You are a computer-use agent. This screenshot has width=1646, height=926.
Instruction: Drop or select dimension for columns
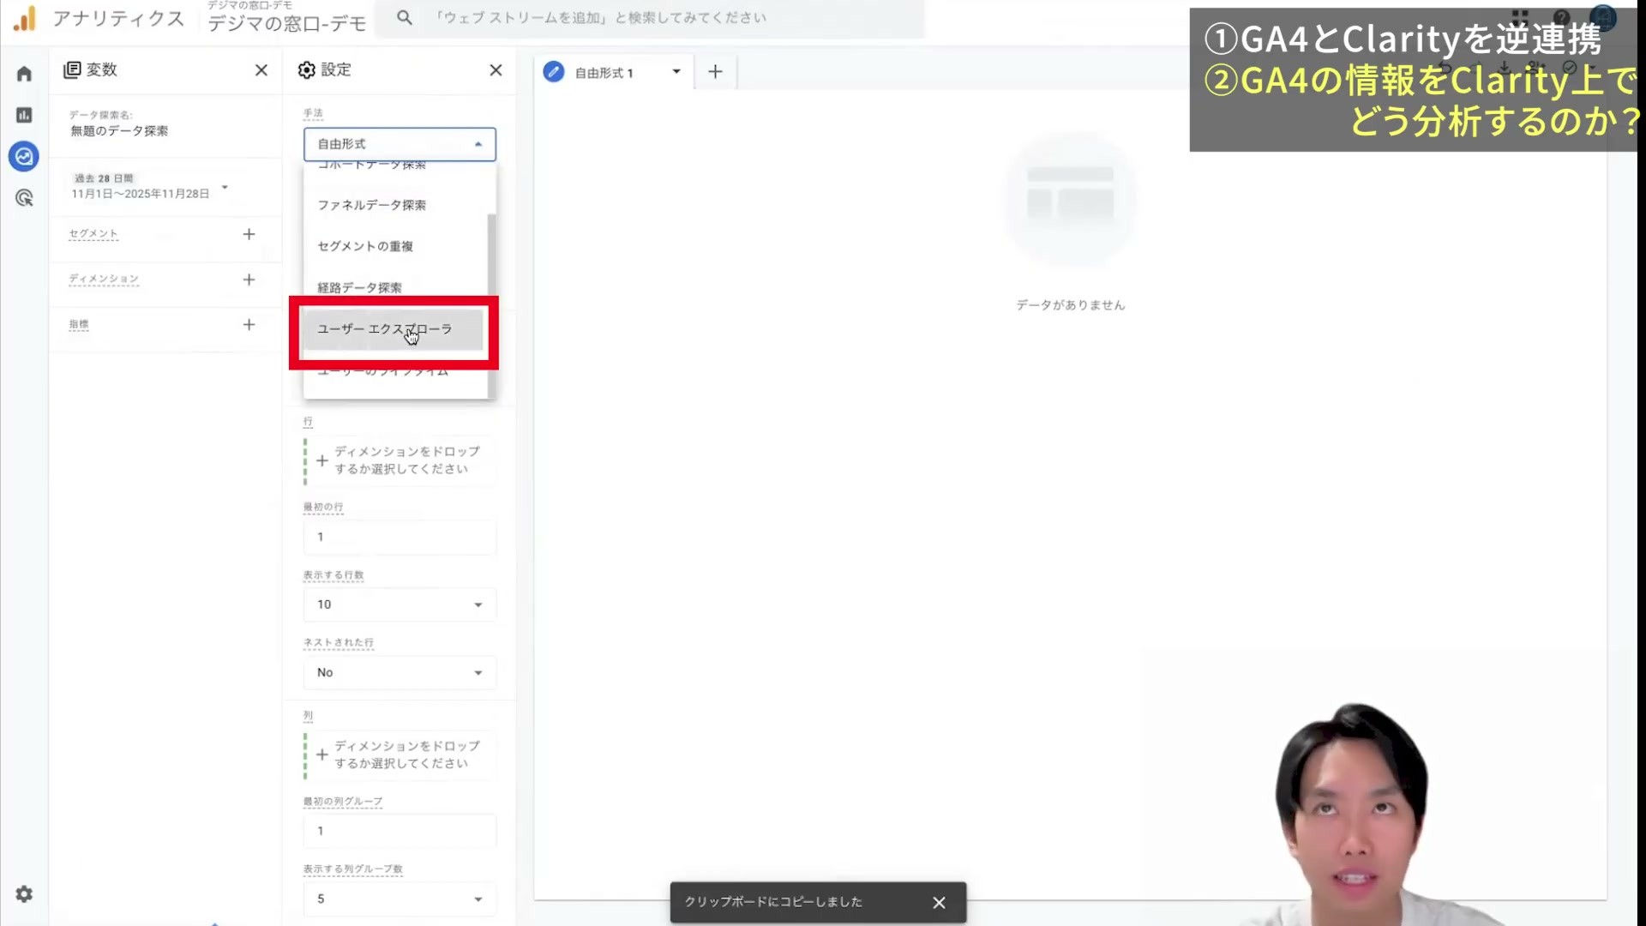[x=399, y=755]
